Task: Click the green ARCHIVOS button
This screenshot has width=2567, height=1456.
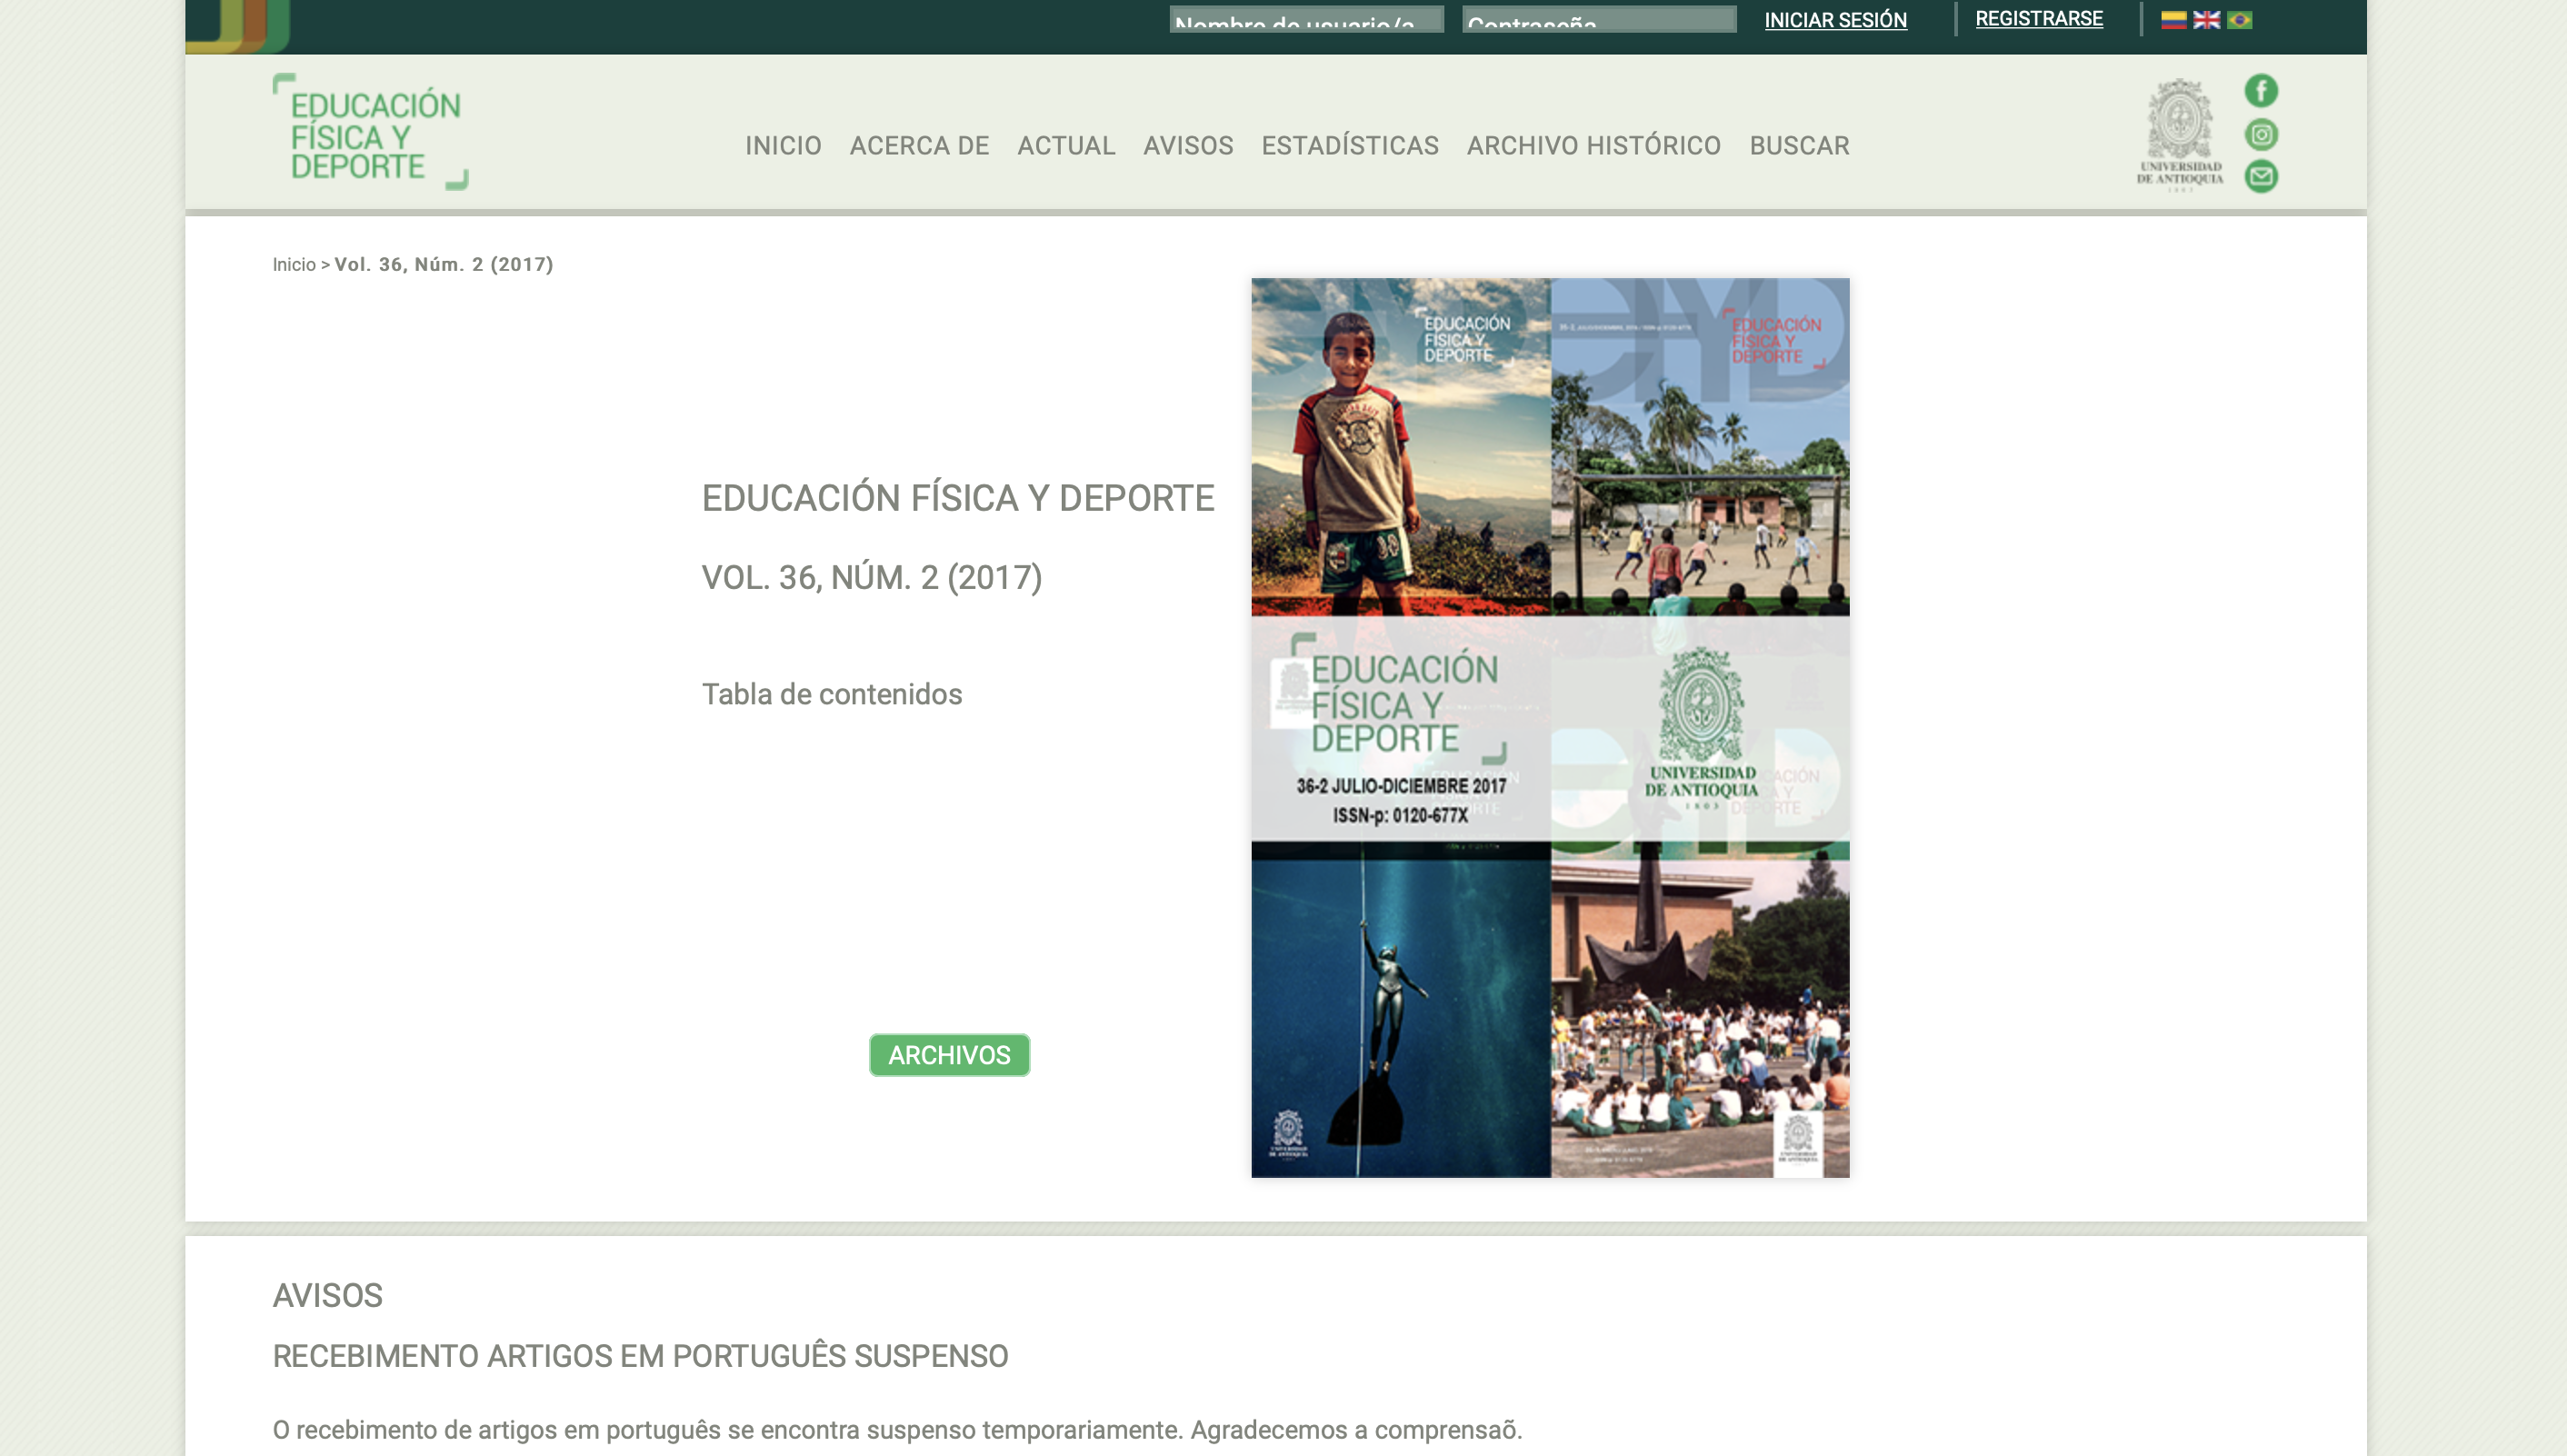Action: pyautogui.click(x=949, y=1055)
